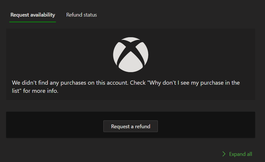
Task: Click the word "status" in the second tab
Action: coord(90,15)
